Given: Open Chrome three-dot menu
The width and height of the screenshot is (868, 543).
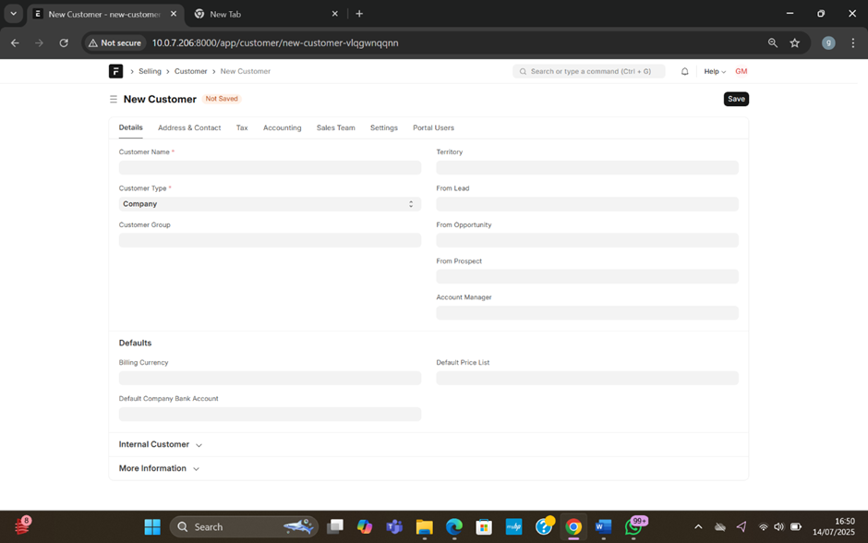Looking at the screenshot, I should [x=853, y=43].
